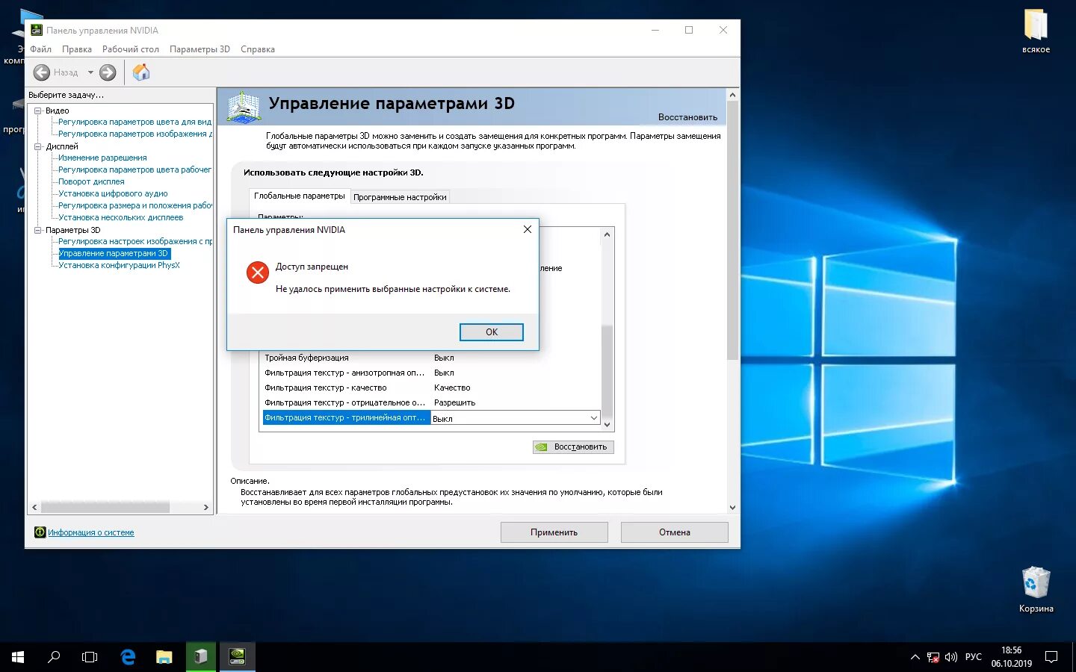Click the network status tray icon
The width and height of the screenshot is (1076, 672).
coord(933,657)
